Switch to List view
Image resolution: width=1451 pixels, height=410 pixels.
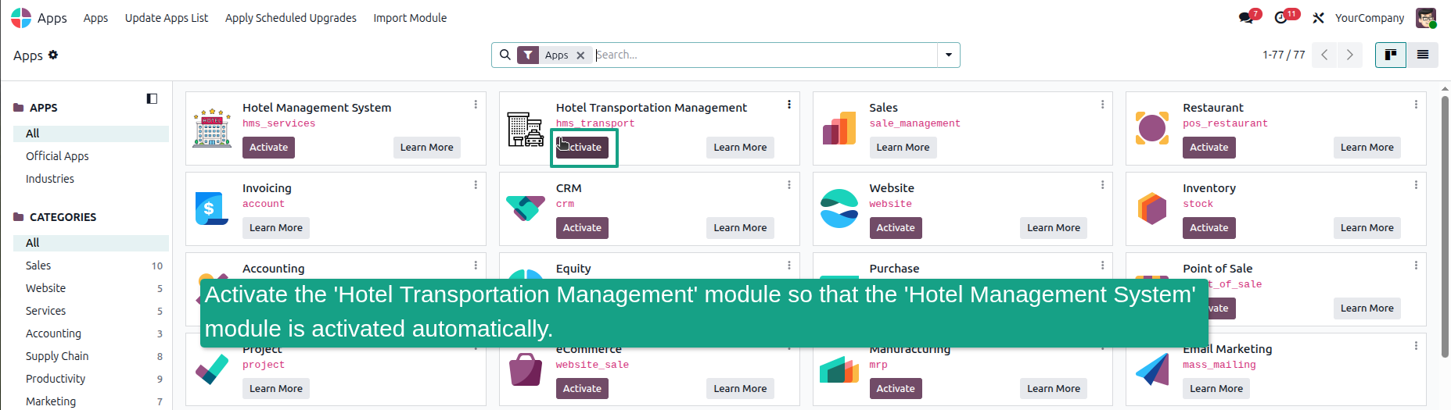coord(1423,55)
